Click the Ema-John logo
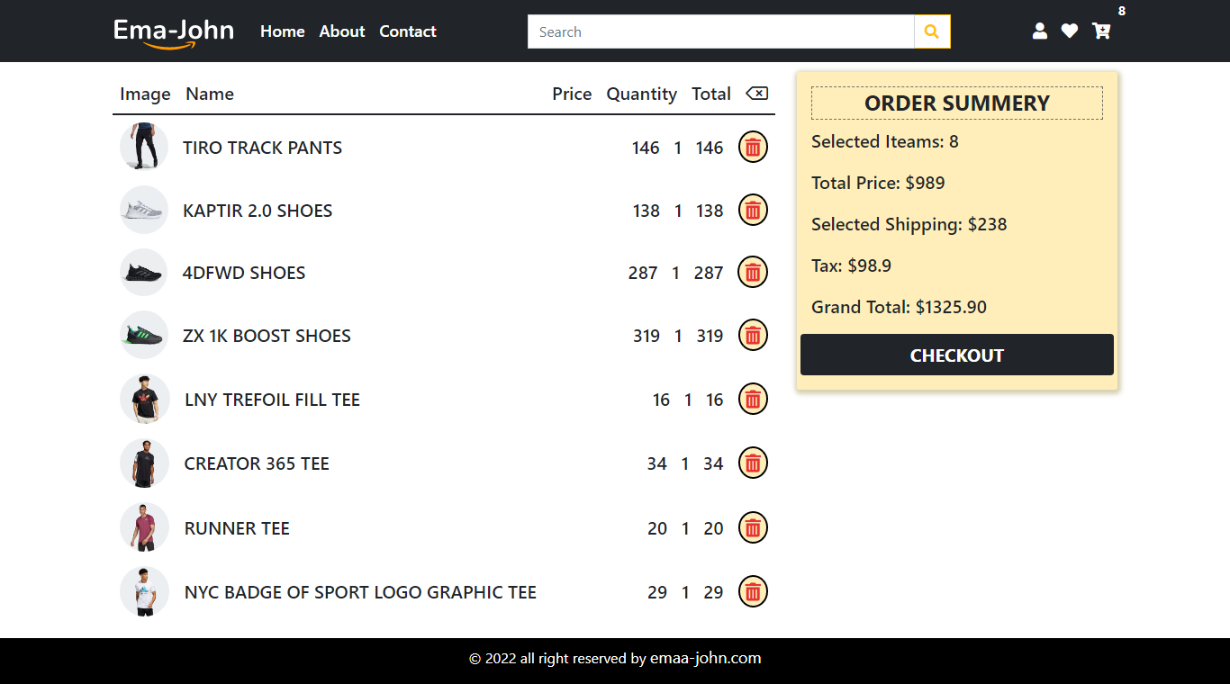Viewport: 1230px width, 684px height. [174, 32]
